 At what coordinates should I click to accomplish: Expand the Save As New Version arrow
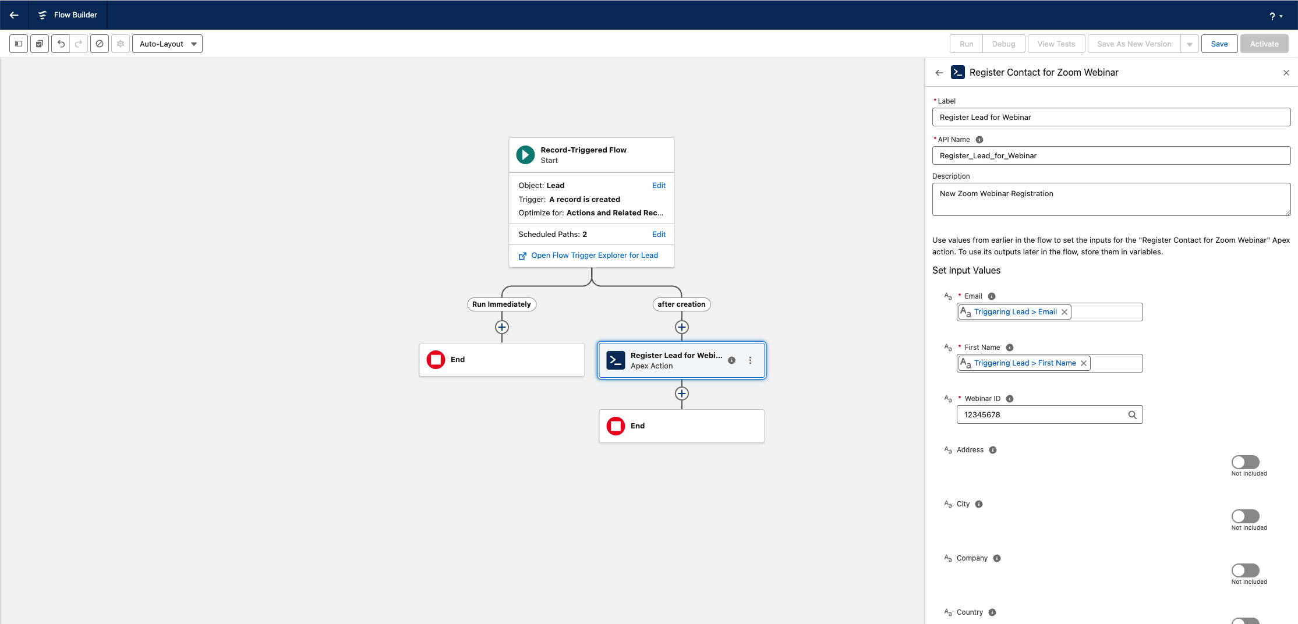tap(1190, 44)
